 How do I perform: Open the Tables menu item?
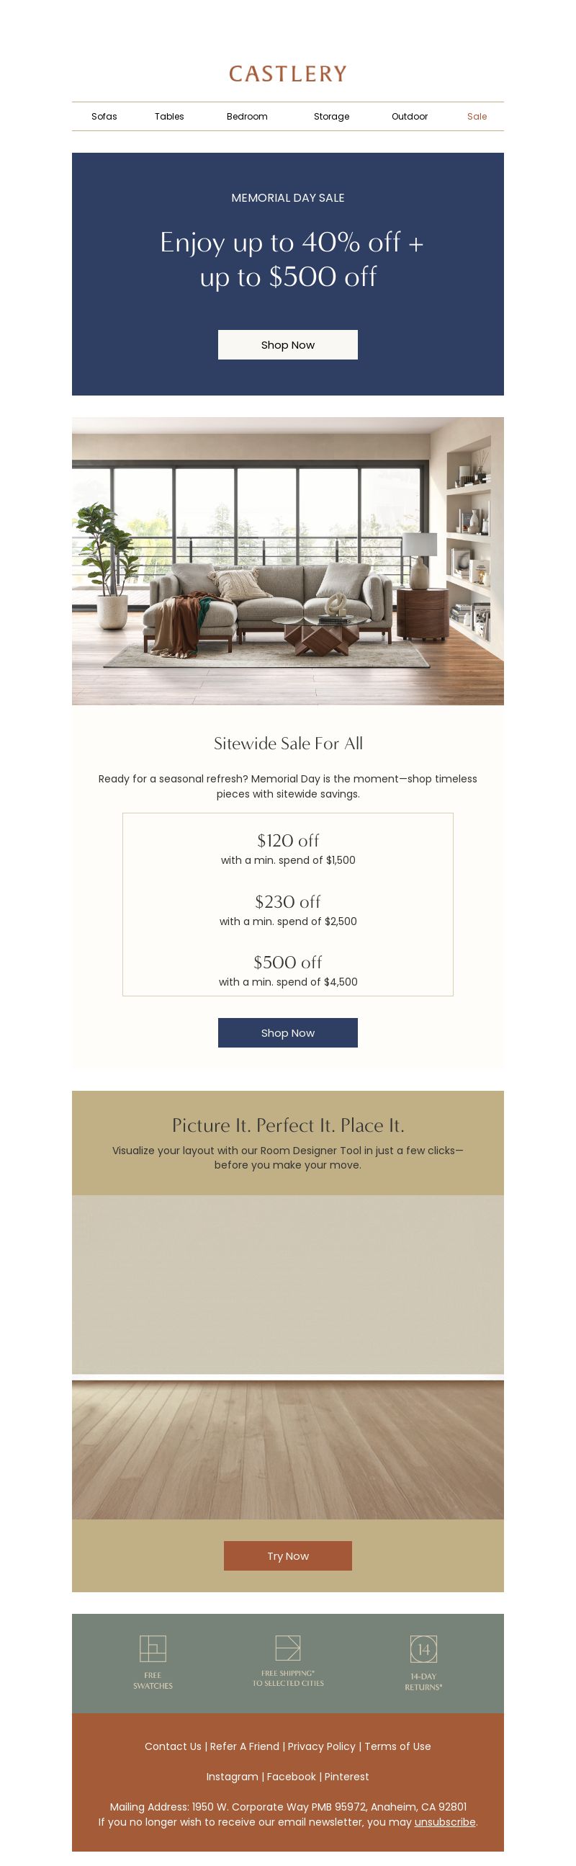(x=169, y=117)
